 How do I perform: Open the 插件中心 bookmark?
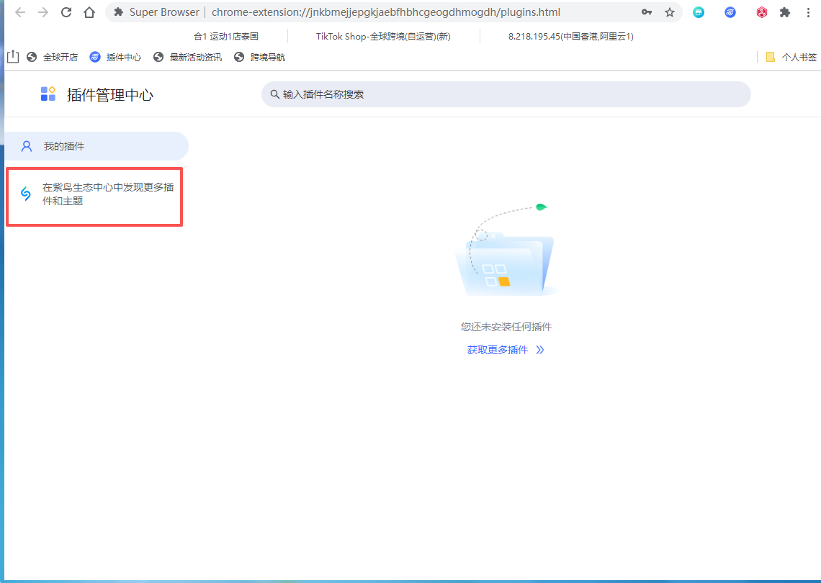[116, 57]
